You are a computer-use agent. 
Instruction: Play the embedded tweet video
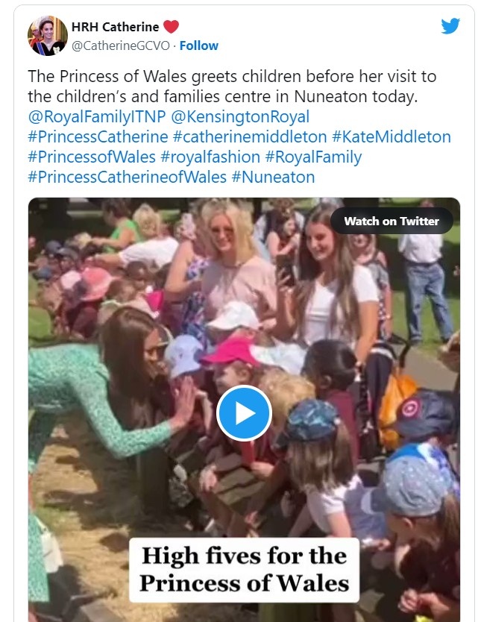[x=244, y=413]
